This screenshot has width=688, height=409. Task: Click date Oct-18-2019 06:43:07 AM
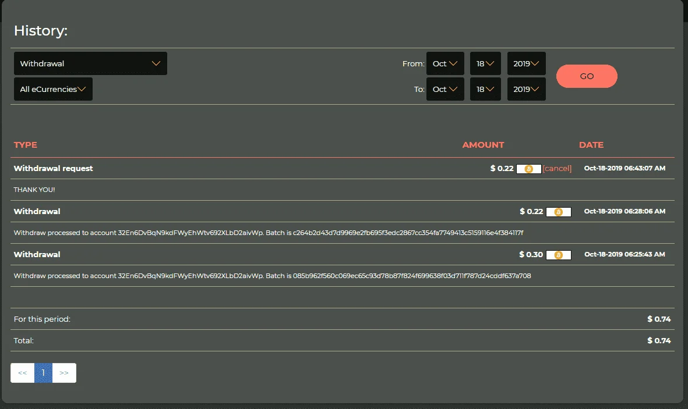tap(625, 168)
